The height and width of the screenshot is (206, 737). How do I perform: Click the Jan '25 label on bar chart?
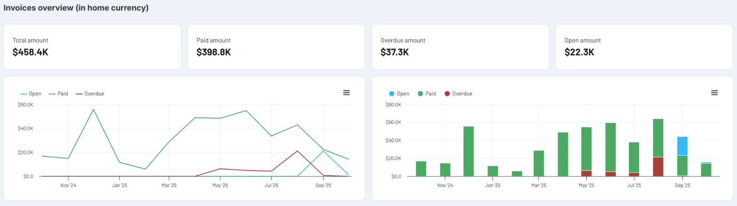[493, 185]
